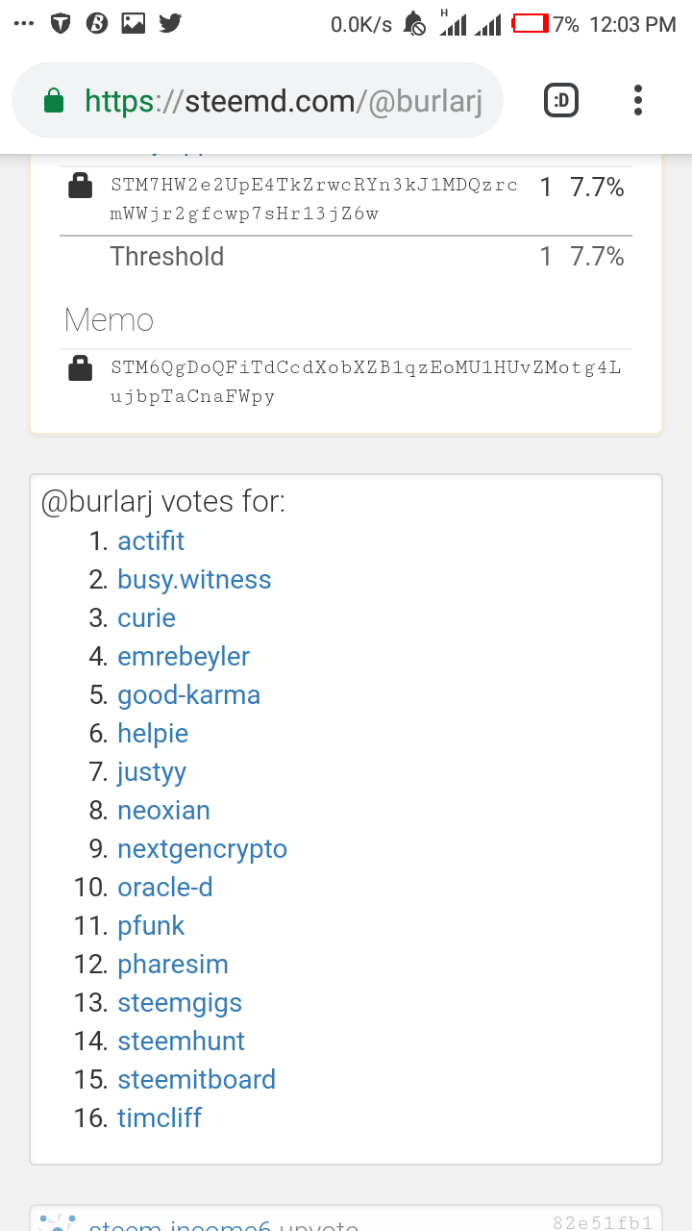Open the steemgigs witness link
This screenshot has width=692, height=1231.
180,1003
